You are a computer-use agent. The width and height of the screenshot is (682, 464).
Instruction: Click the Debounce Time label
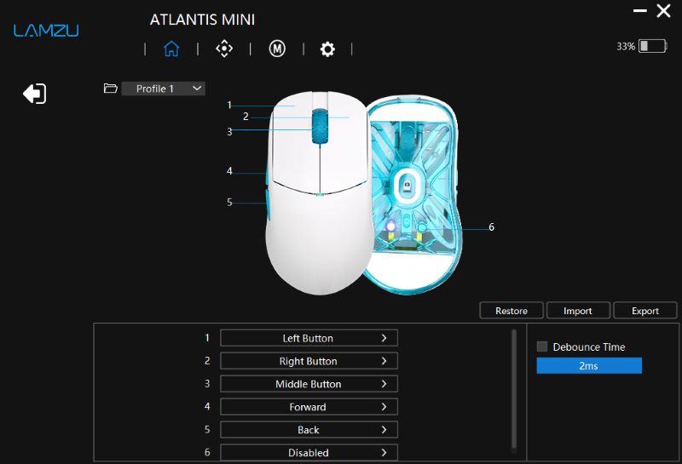click(x=589, y=347)
